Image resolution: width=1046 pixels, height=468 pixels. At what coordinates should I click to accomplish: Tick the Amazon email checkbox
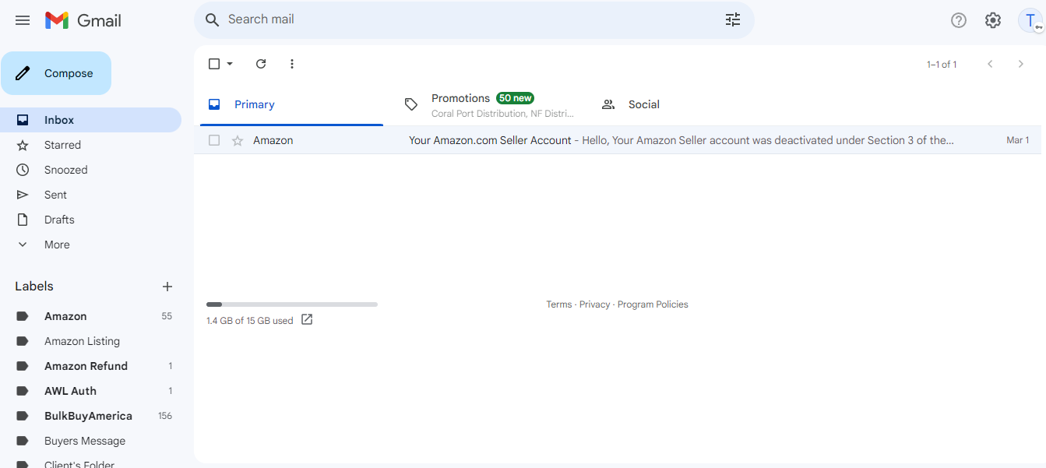pos(214,140)
